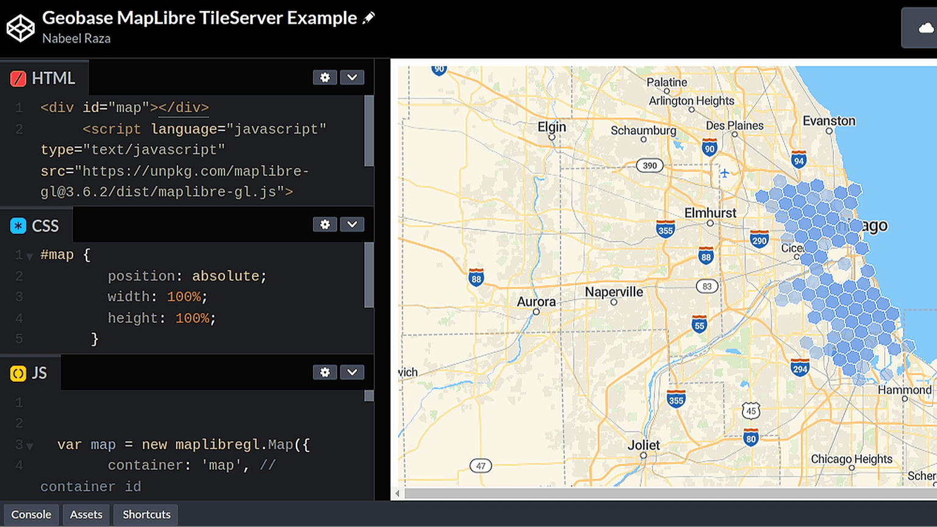Expand HTML editor dropdown chevron
This screenshot has width=937, height=527.
pos(352,77)
